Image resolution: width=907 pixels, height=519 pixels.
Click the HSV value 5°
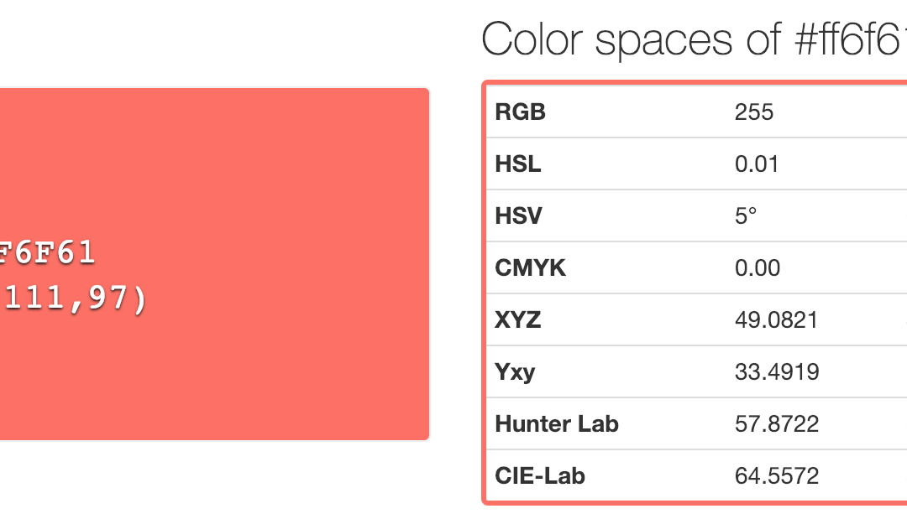[746, 215]
